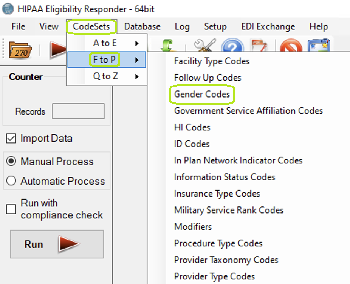Click the application globe icon in title bar

(8, 9)
